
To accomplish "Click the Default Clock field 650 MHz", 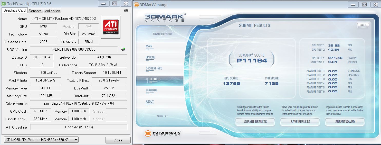I will (40, 119).
